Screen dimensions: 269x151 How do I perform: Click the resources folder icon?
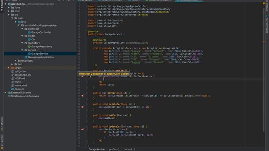pos(19,61)
